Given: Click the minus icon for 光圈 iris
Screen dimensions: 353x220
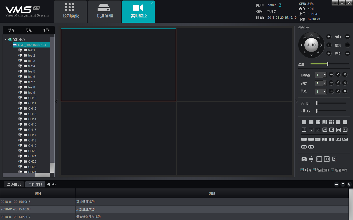Looking at the screenshot, I should point(347,53).
